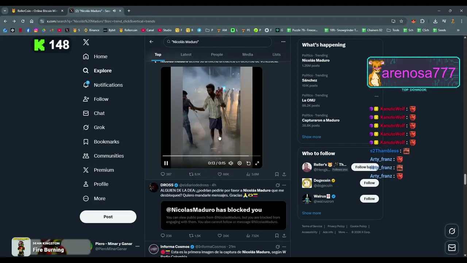Open browser downloads icon

(x=435, y=21)
